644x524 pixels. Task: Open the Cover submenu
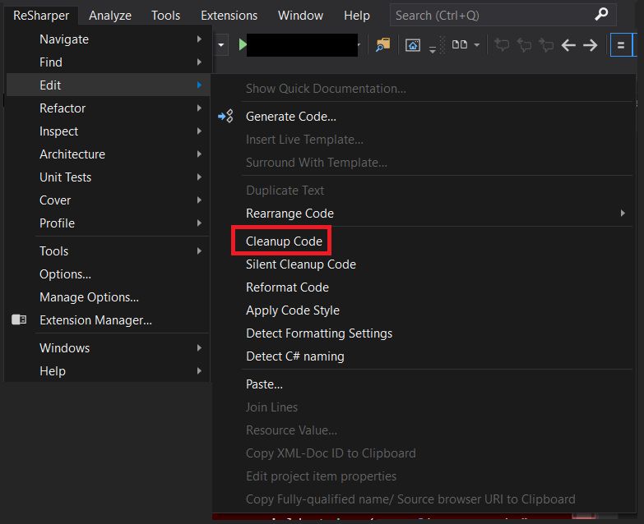pos(109,200)
